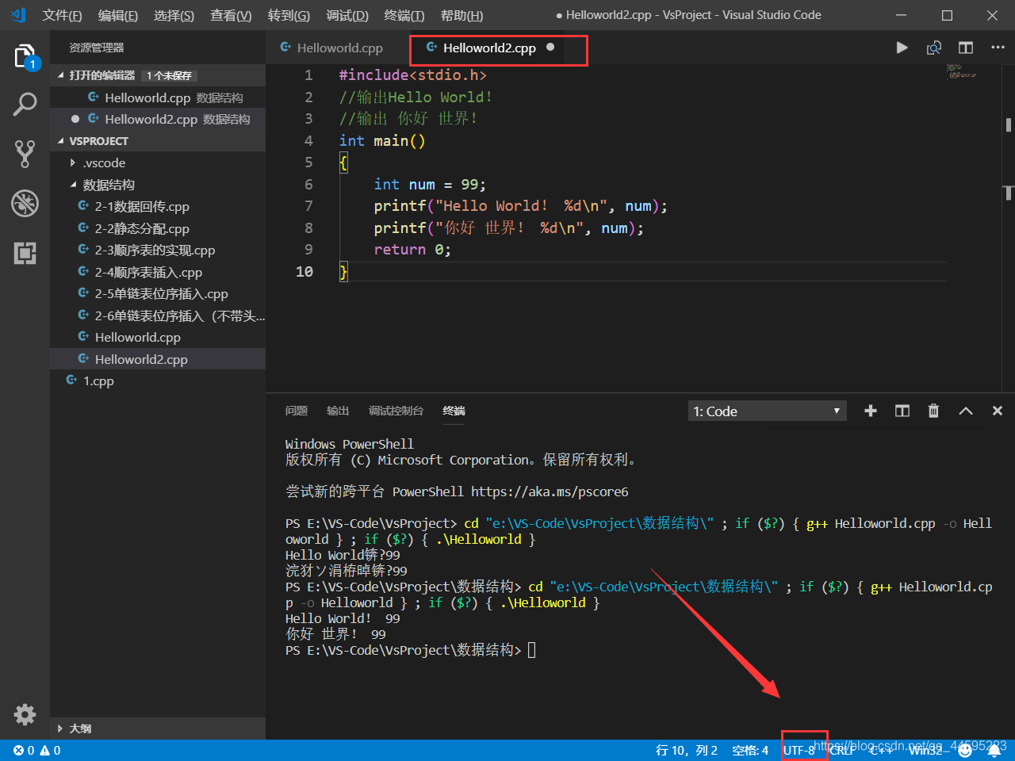Open the Debug view in activity bar
The image size is (1015, 761).
25,203
